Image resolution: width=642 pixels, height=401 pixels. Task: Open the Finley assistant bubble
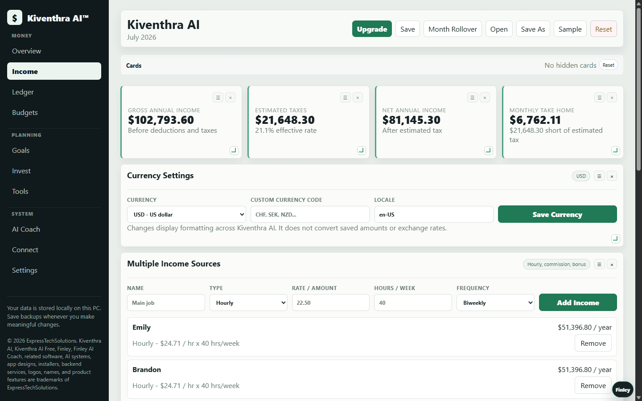coord(623,390)
